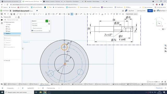Viewport: 167px width, 94px height.
Task: Select the Parallel constraint tool
Action: 90,14
